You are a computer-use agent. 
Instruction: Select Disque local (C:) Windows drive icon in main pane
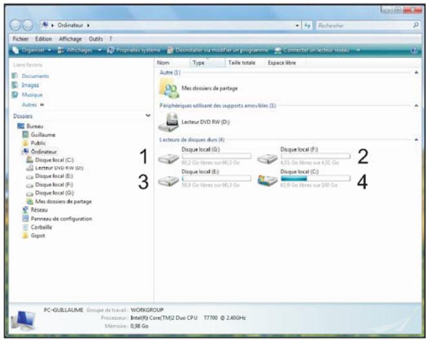pyautogui.click(x=268, y=180)
